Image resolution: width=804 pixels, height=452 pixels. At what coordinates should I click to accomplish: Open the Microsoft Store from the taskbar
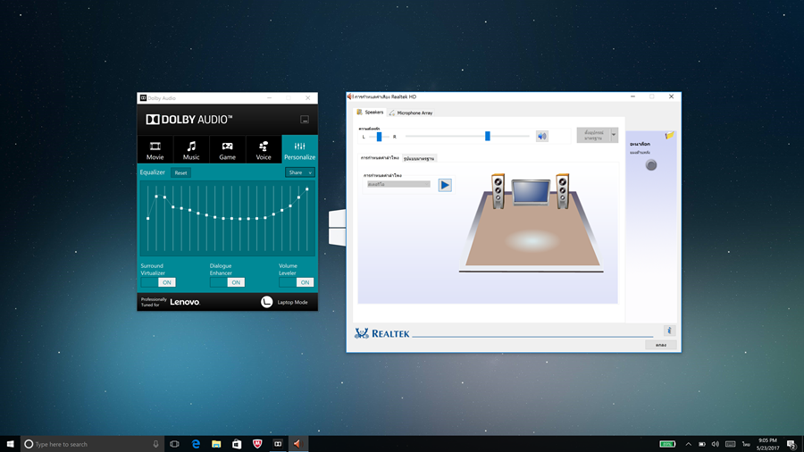tap(237, 444)
